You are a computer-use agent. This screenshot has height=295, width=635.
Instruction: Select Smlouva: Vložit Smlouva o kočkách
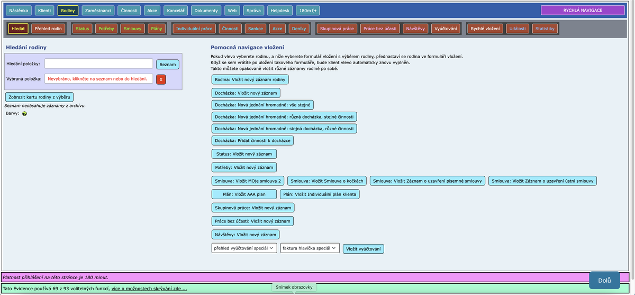326,181
